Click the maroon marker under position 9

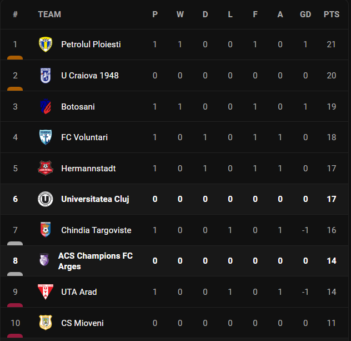tap(15, 304)
